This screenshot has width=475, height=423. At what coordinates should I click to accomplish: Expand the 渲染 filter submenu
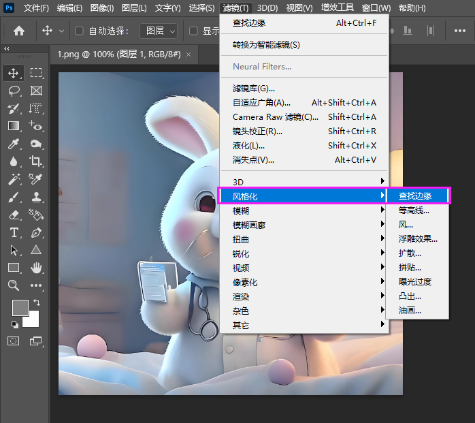pos(304,296)
